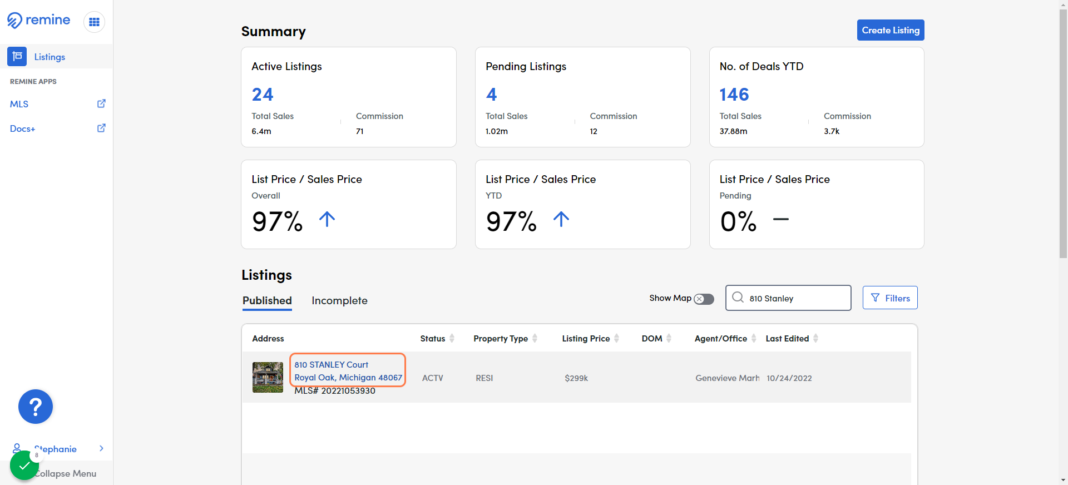Click the Pending Listings count 4
The image size is (1068, 485).
[x=491, y=95]
